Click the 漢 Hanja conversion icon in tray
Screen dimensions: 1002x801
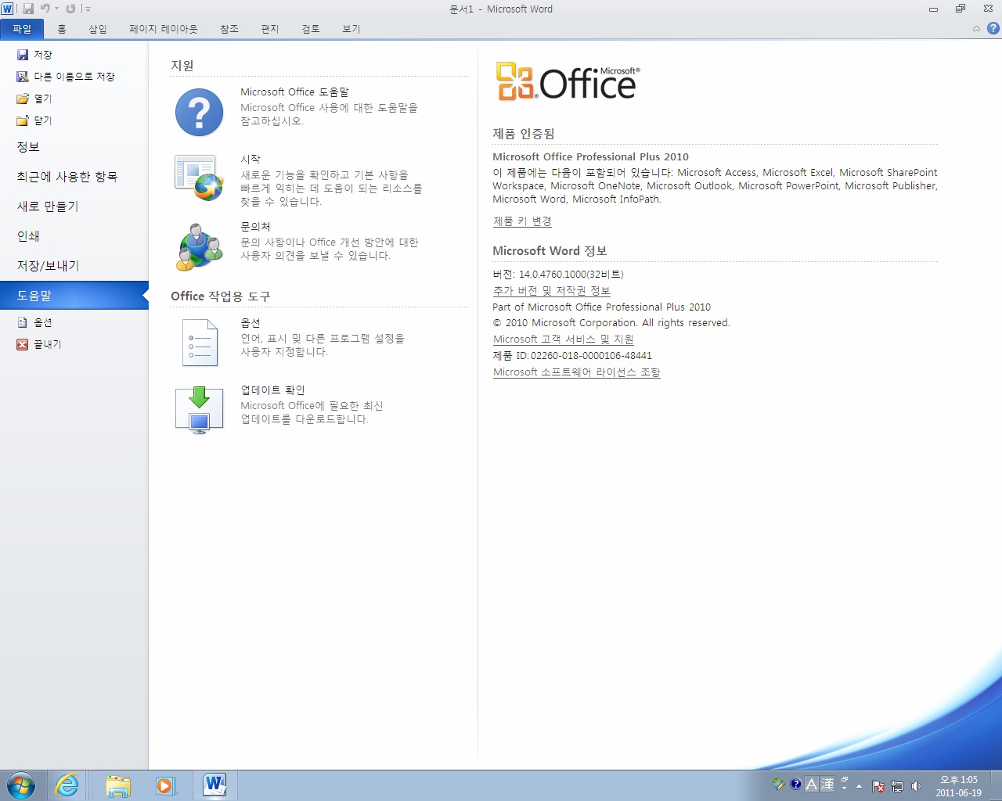[x=827, y=784]
